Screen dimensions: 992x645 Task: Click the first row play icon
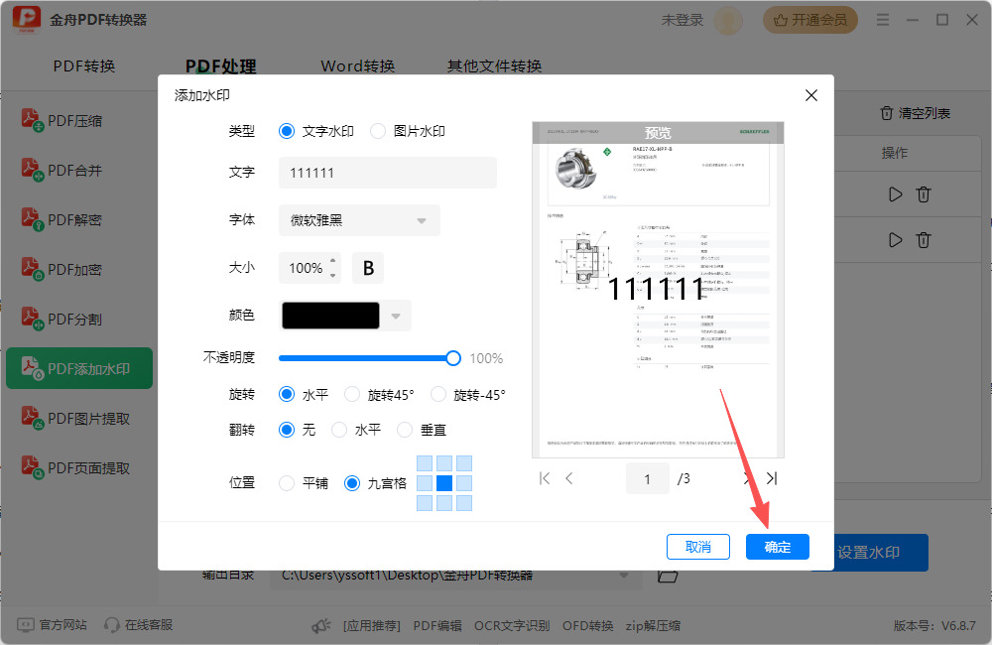[x=895, y=194]
